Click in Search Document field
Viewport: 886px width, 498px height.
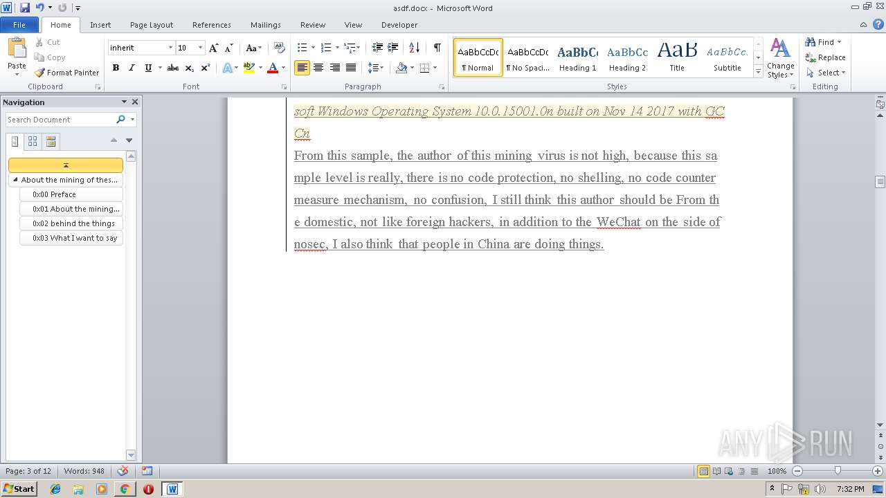tap(61, 120)
